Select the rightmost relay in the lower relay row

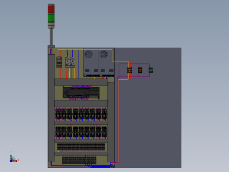tap(104, 131)
